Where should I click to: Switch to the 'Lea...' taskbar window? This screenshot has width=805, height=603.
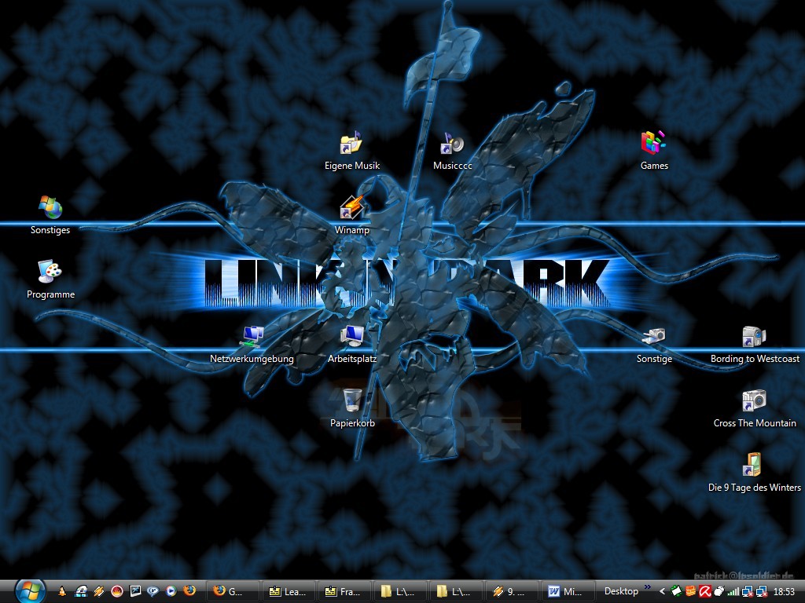tap(289, 591)
